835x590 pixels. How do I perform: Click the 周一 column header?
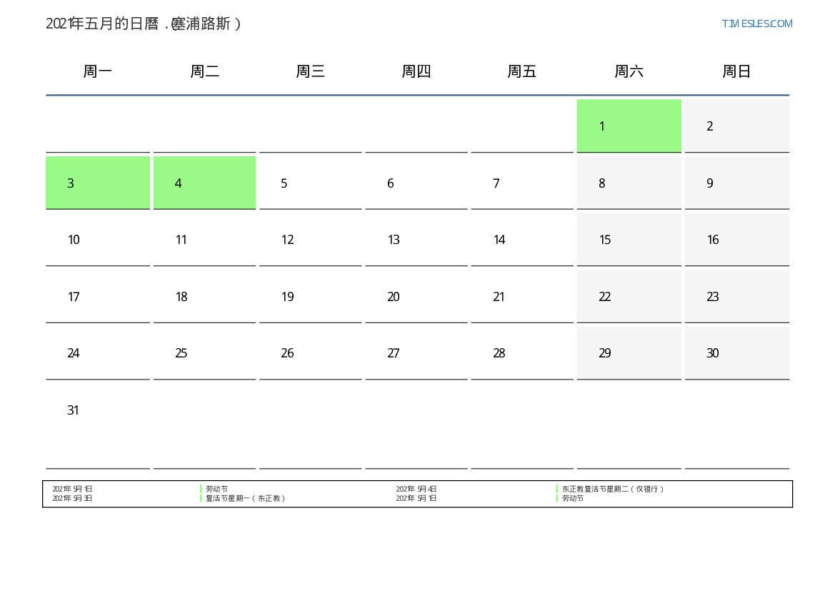coord(98,71)
